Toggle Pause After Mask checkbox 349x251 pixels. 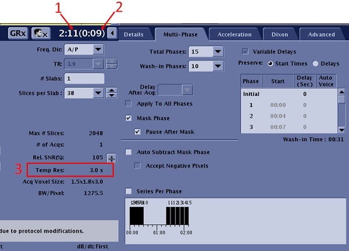coord(138,132)
